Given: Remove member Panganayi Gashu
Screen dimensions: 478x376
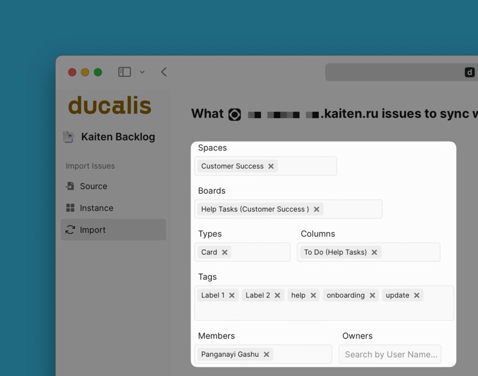Looking at the screenshot, I should [x=266, y=355].
